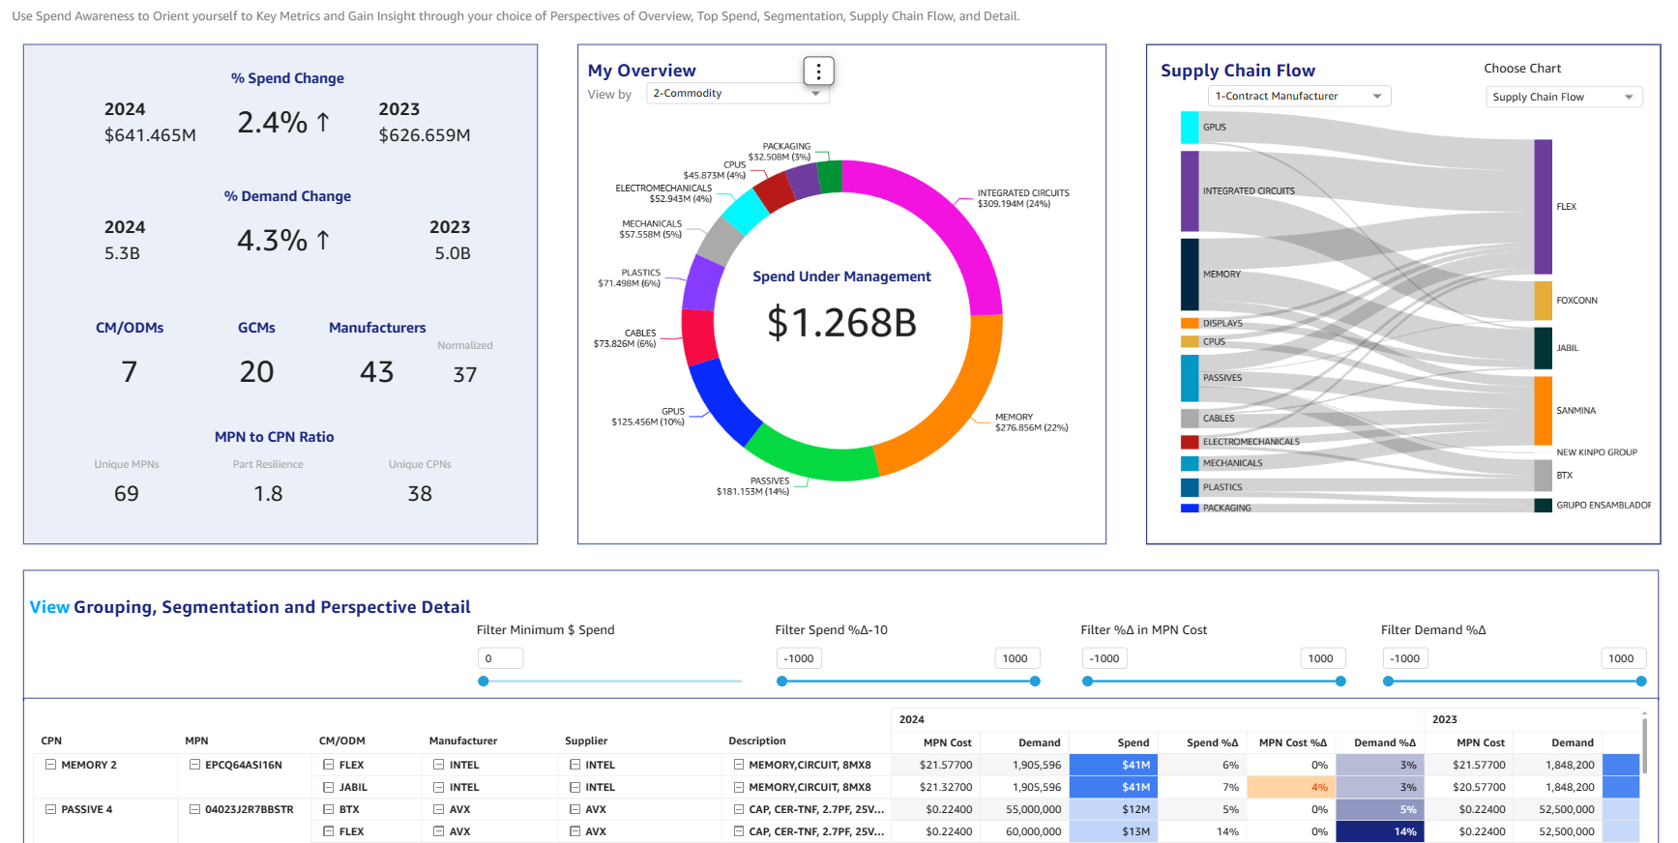
Task: Collapse the JABIL CM/ODM row
Action: (x=329, y=787)
